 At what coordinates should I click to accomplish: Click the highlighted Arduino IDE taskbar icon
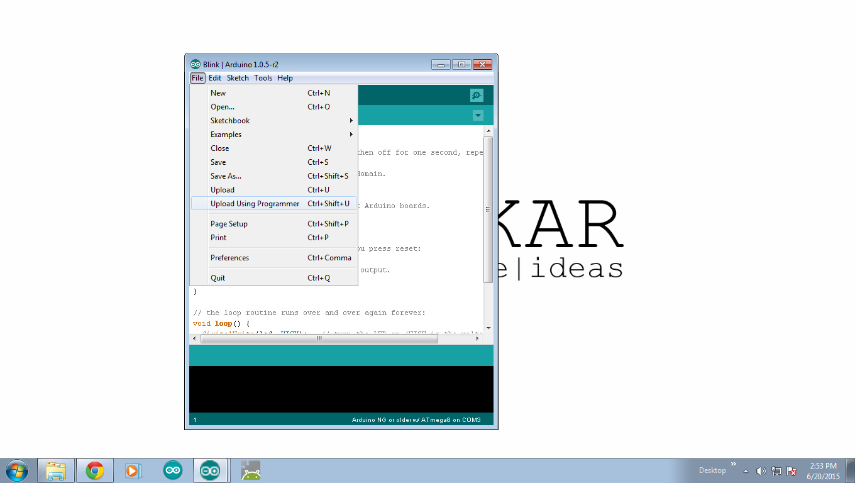210,470
